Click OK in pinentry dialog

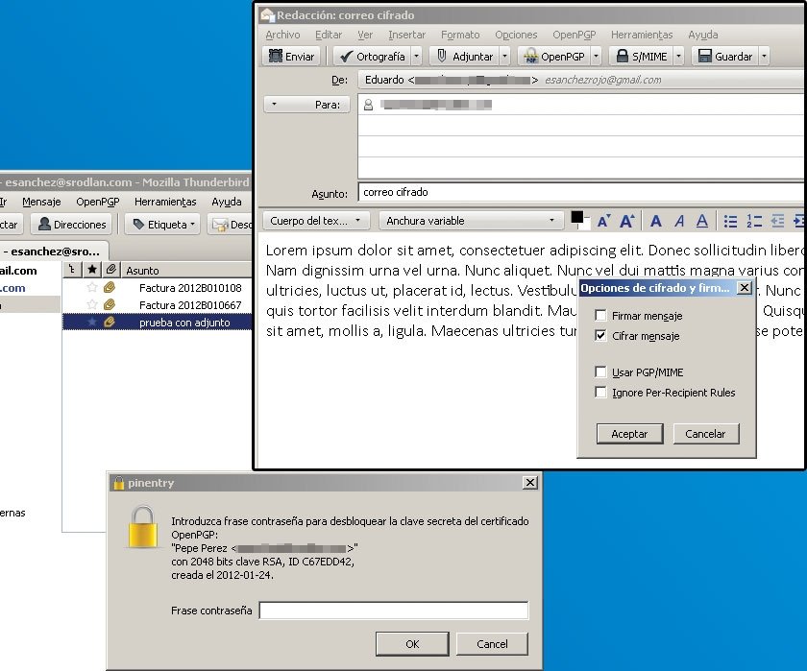coord(412,644)
